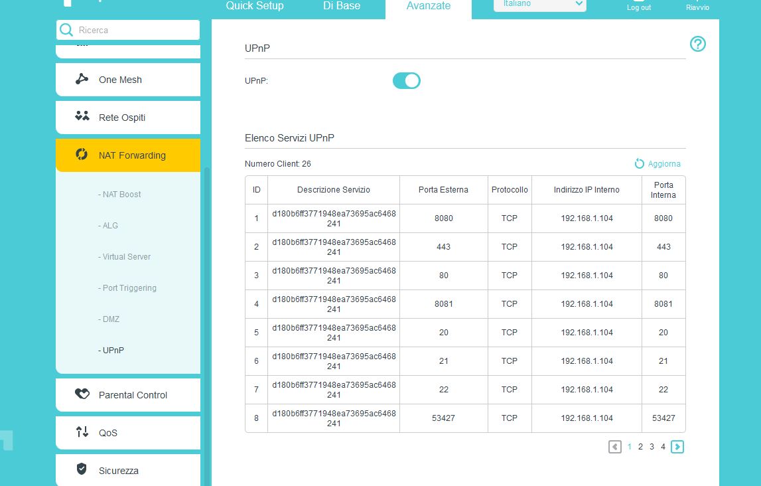761x486 pixels.
Task: Click the Rete Ospiti guest network icon
Action: pyautogui.click(x=82, y=117)
